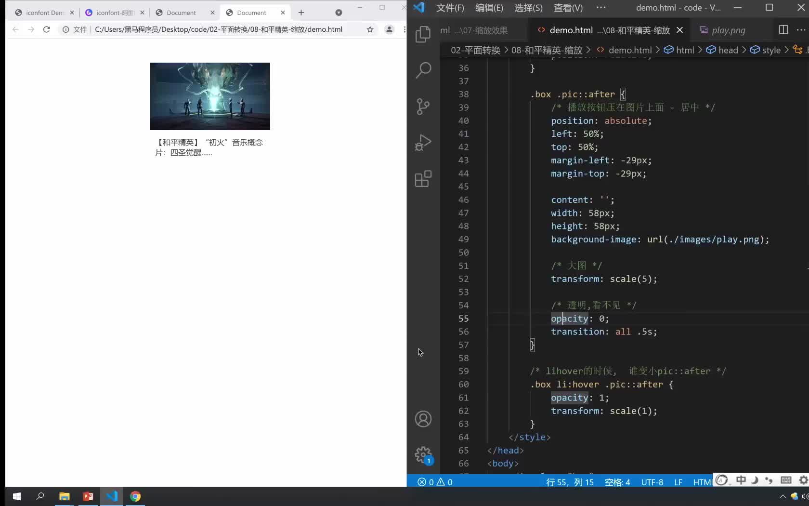Viewport: 809px width, 506px height.
Task: Close the demo.html editor tab
Action: [x=679, y=30]
